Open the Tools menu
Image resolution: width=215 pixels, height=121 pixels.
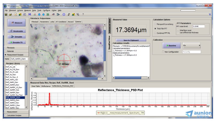click(x=39, y=10)
